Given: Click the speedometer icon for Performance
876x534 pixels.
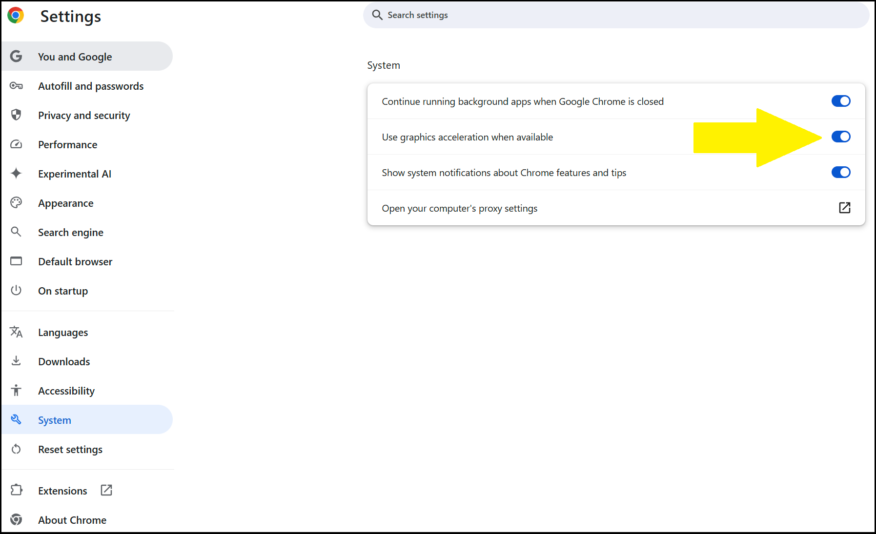Looking at the screenshot, I should pyautogui.click(x=16, y=144).
